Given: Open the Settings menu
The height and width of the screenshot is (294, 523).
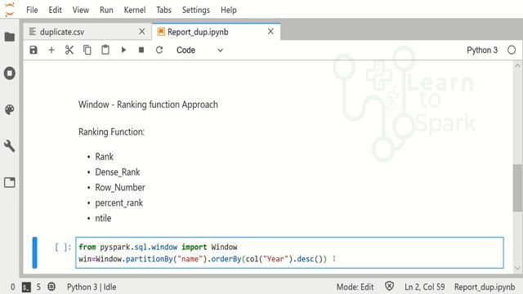Looking at the screenshot, I should tap(196, 10).
